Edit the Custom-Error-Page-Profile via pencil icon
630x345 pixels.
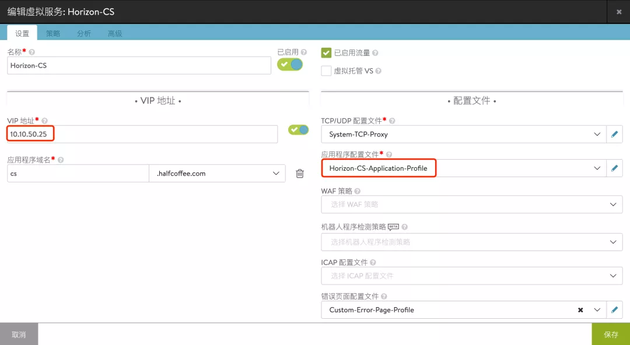coord(614,309)
